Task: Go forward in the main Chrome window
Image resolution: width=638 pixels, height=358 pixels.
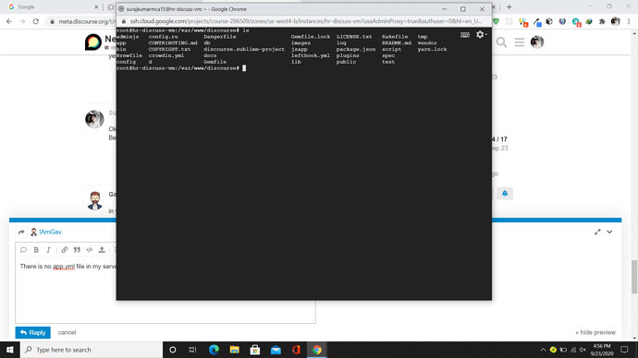Action: coord(22,21)
